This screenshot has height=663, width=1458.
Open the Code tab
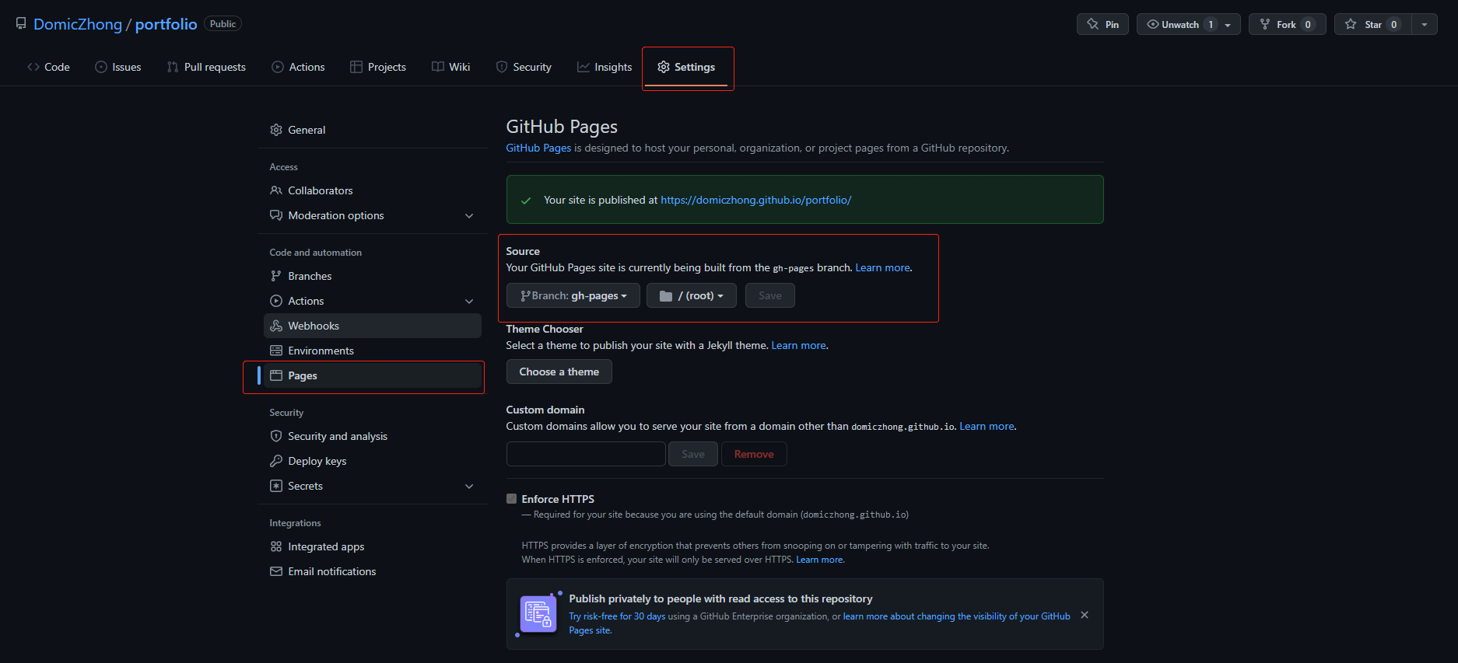coord(48,67)
